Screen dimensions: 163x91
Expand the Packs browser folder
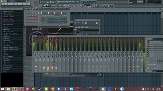point(6,54)
